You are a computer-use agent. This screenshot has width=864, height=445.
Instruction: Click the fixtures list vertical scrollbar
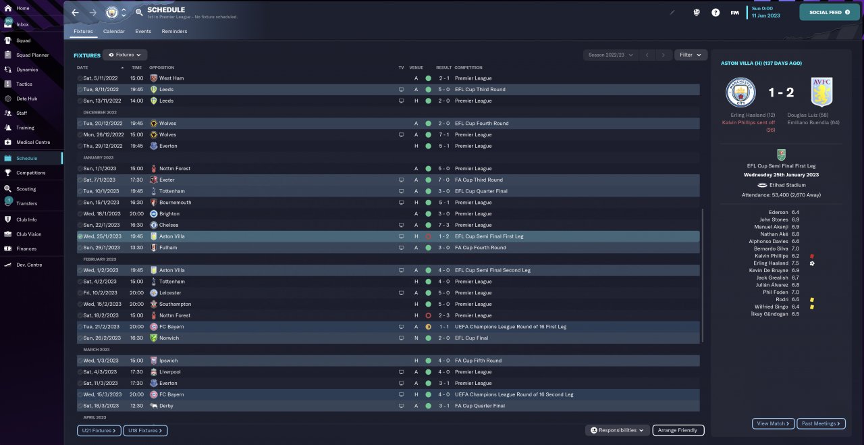pyautogui.click(x=703, y=276)
